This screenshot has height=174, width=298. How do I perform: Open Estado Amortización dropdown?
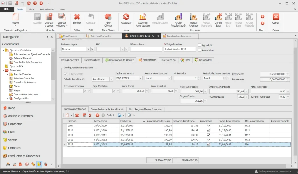(x=111, y=79)
